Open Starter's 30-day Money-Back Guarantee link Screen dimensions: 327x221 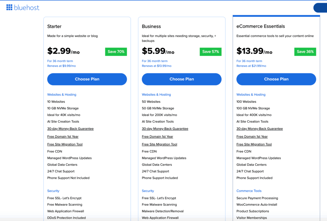(70, 129)
